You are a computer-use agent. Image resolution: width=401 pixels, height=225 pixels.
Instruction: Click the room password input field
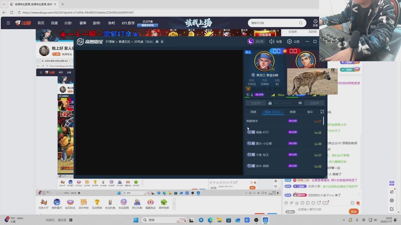click(x=285, y=103)
